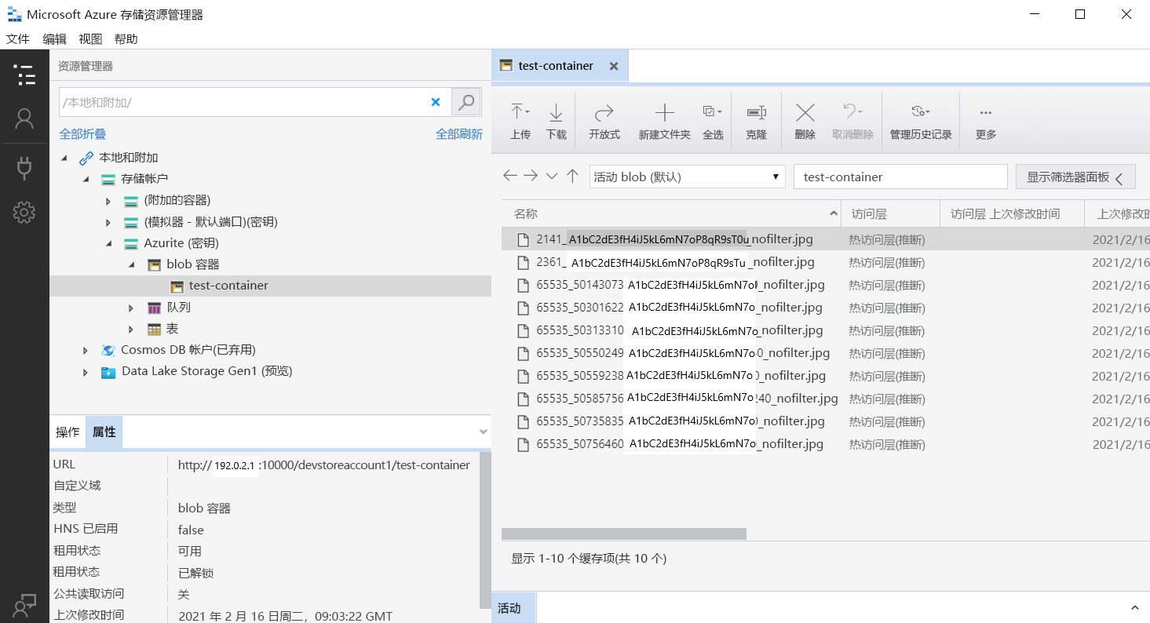This screenshot has height=623, width=1150.
Task: Open the 活动 blob (默认) dropdown
Action: 687,177
